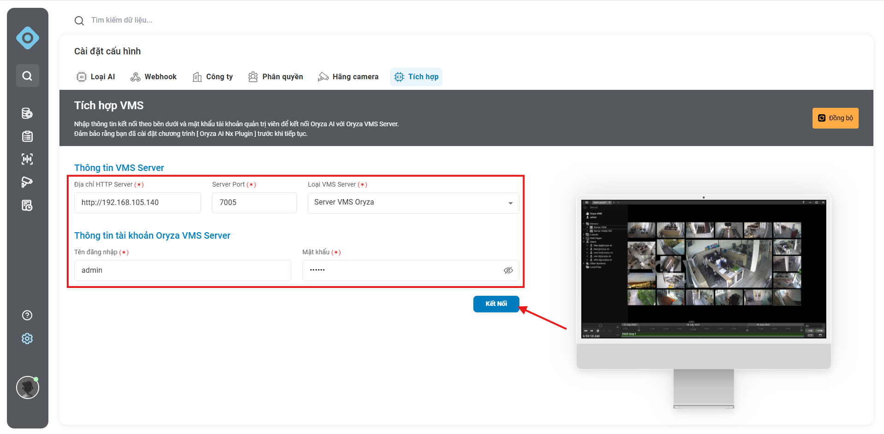The height and width of the screenshot is (434, 884).
Task: Open the sidebar search icon
Action: 28,76
